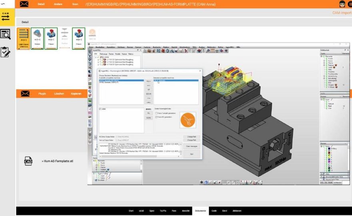
Task: Click the CAD file icon
Action: (x=28, y=161)
